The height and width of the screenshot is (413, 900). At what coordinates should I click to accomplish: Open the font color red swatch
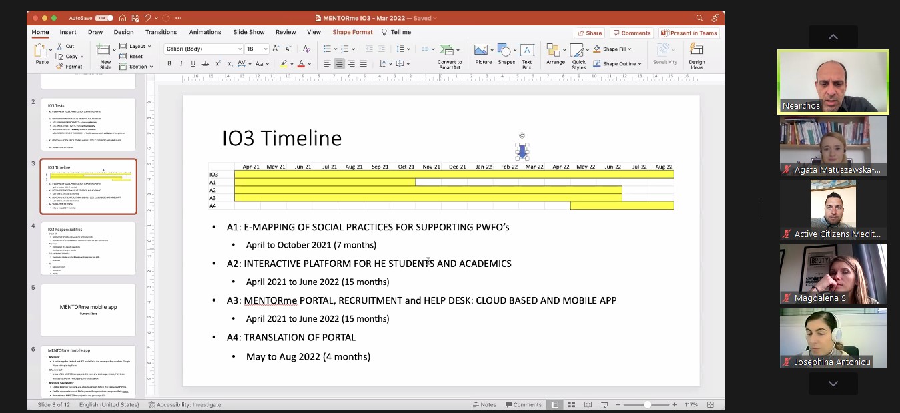click(301, 64)
